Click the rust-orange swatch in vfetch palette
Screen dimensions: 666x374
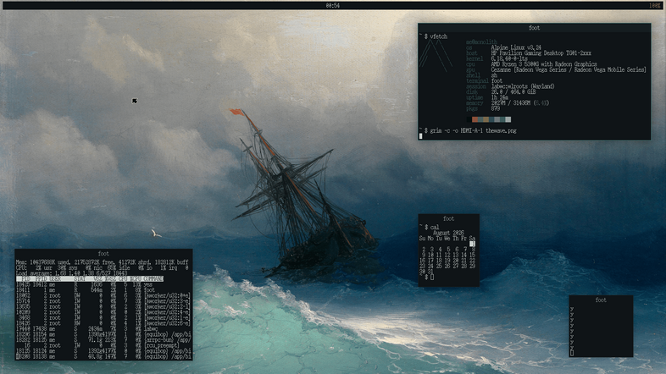click(x=475, y=119)
